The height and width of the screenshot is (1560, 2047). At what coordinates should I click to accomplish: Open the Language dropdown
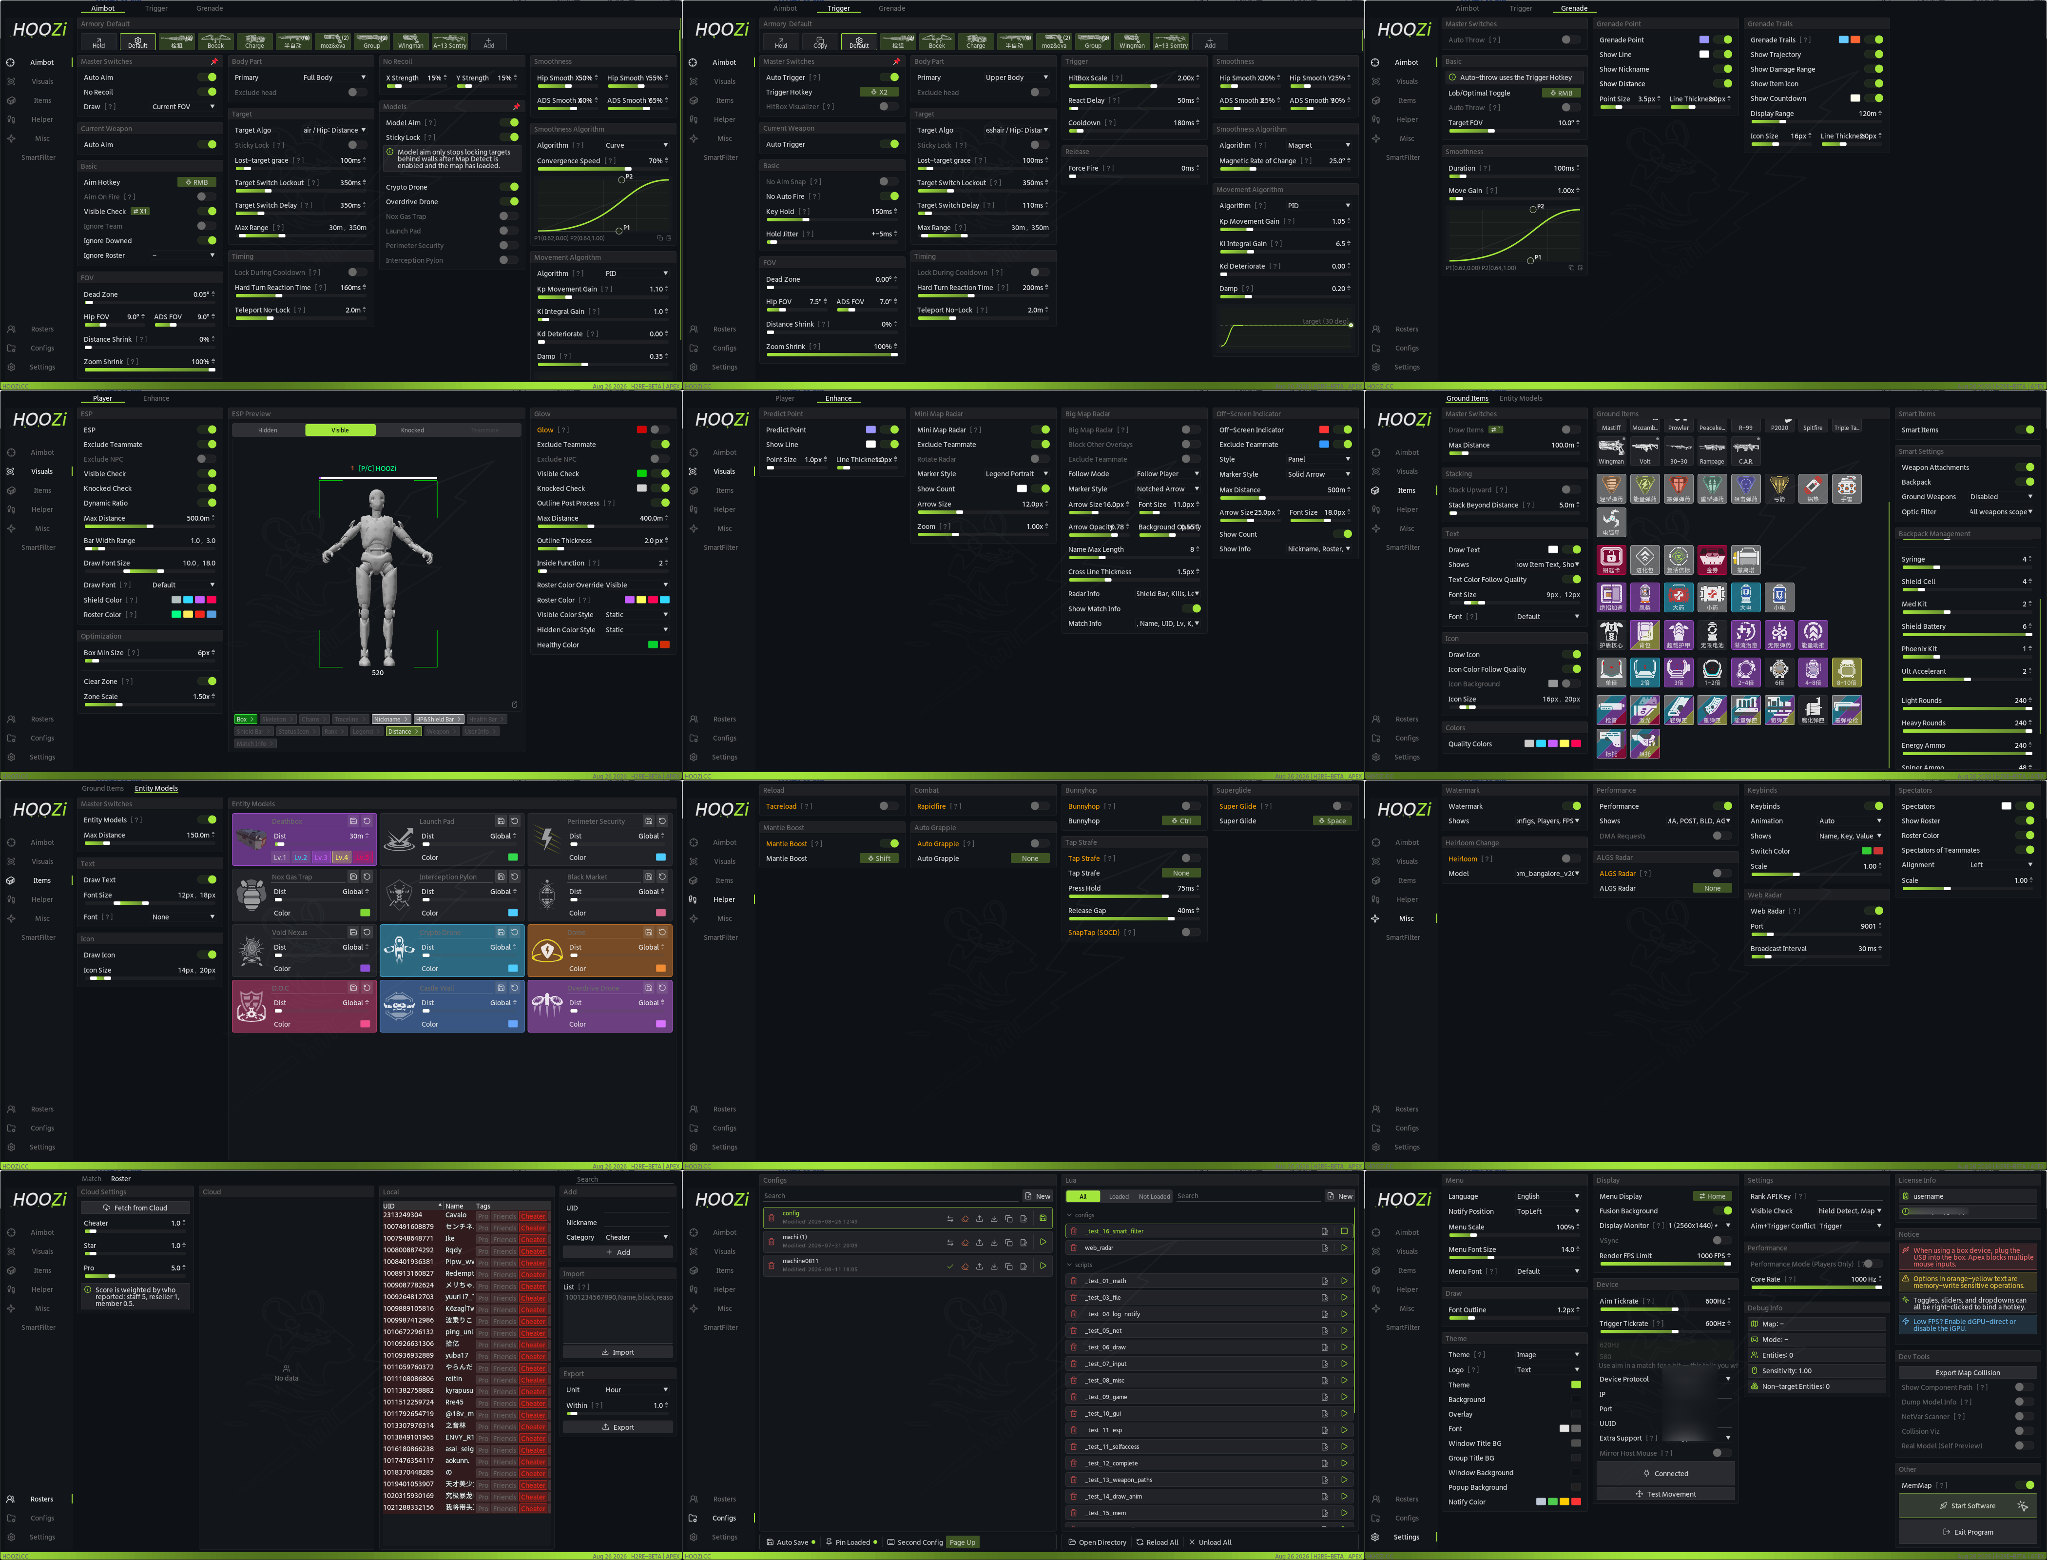click(x=1547, y=1196)
